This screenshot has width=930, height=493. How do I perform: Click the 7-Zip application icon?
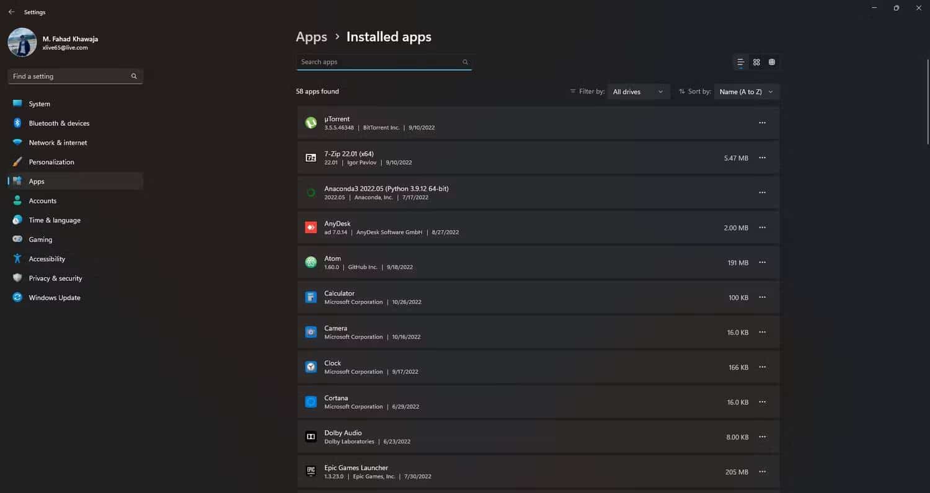point(311,158)
